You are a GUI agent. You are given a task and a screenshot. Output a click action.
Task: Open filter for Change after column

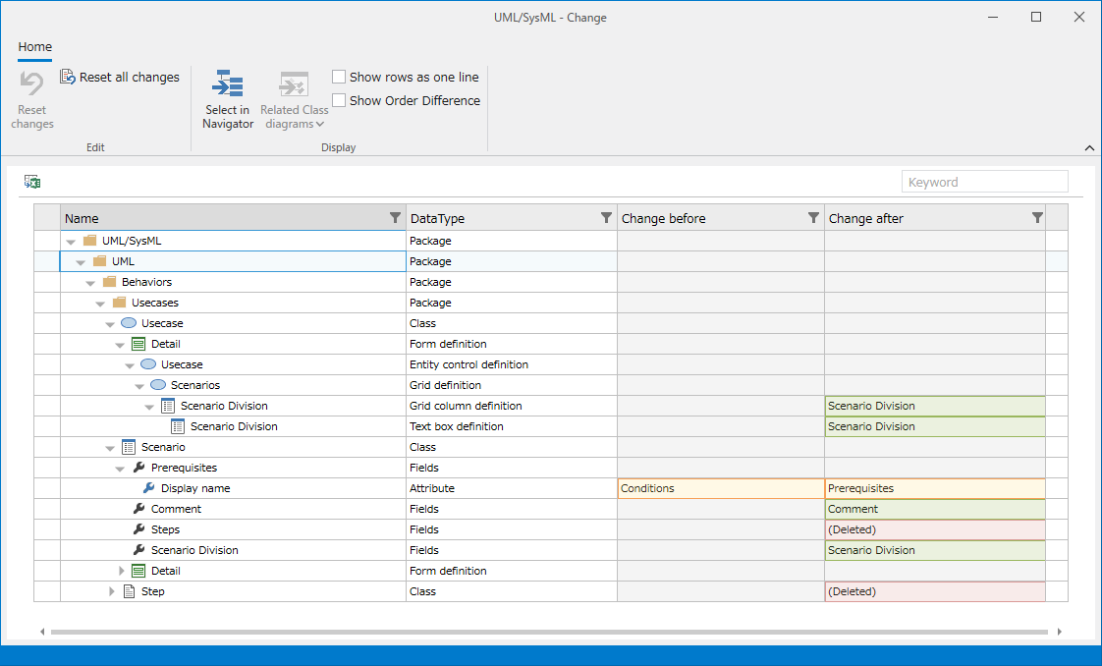click(1036, 218)
